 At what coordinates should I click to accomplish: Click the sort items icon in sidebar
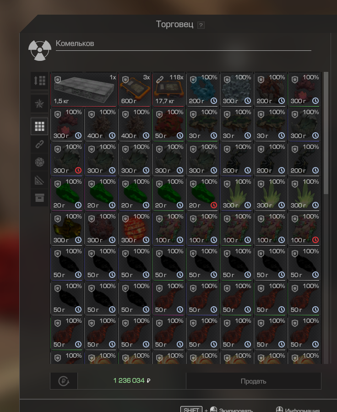pos(39,81)
